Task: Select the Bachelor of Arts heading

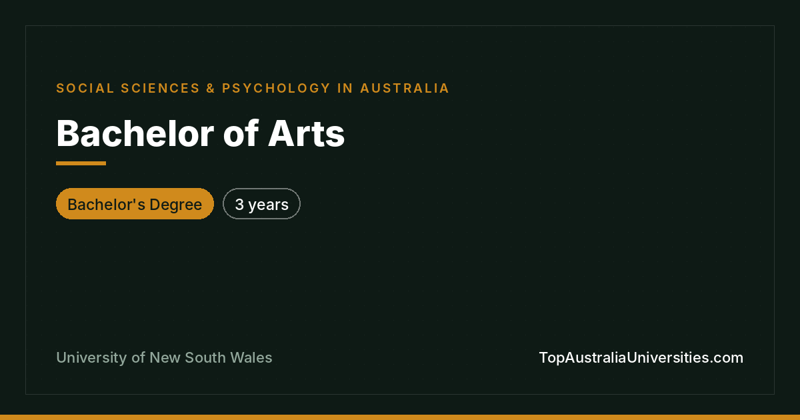Action: point(201,133)
